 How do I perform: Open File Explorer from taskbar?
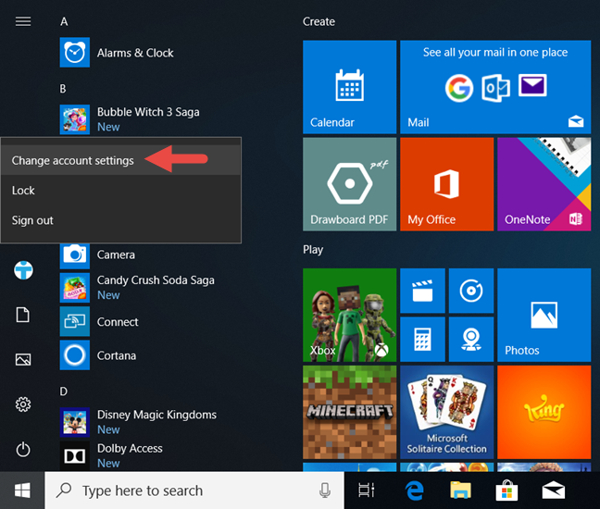pos(460,490)
